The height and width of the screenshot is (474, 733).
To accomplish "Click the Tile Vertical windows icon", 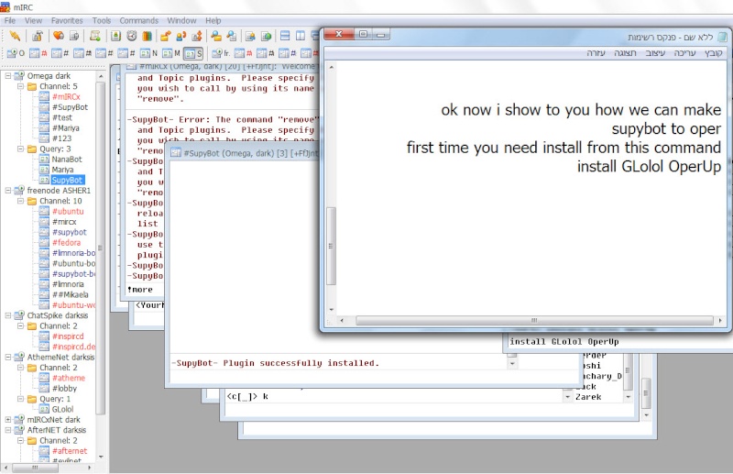I will [x=301, y=36].
